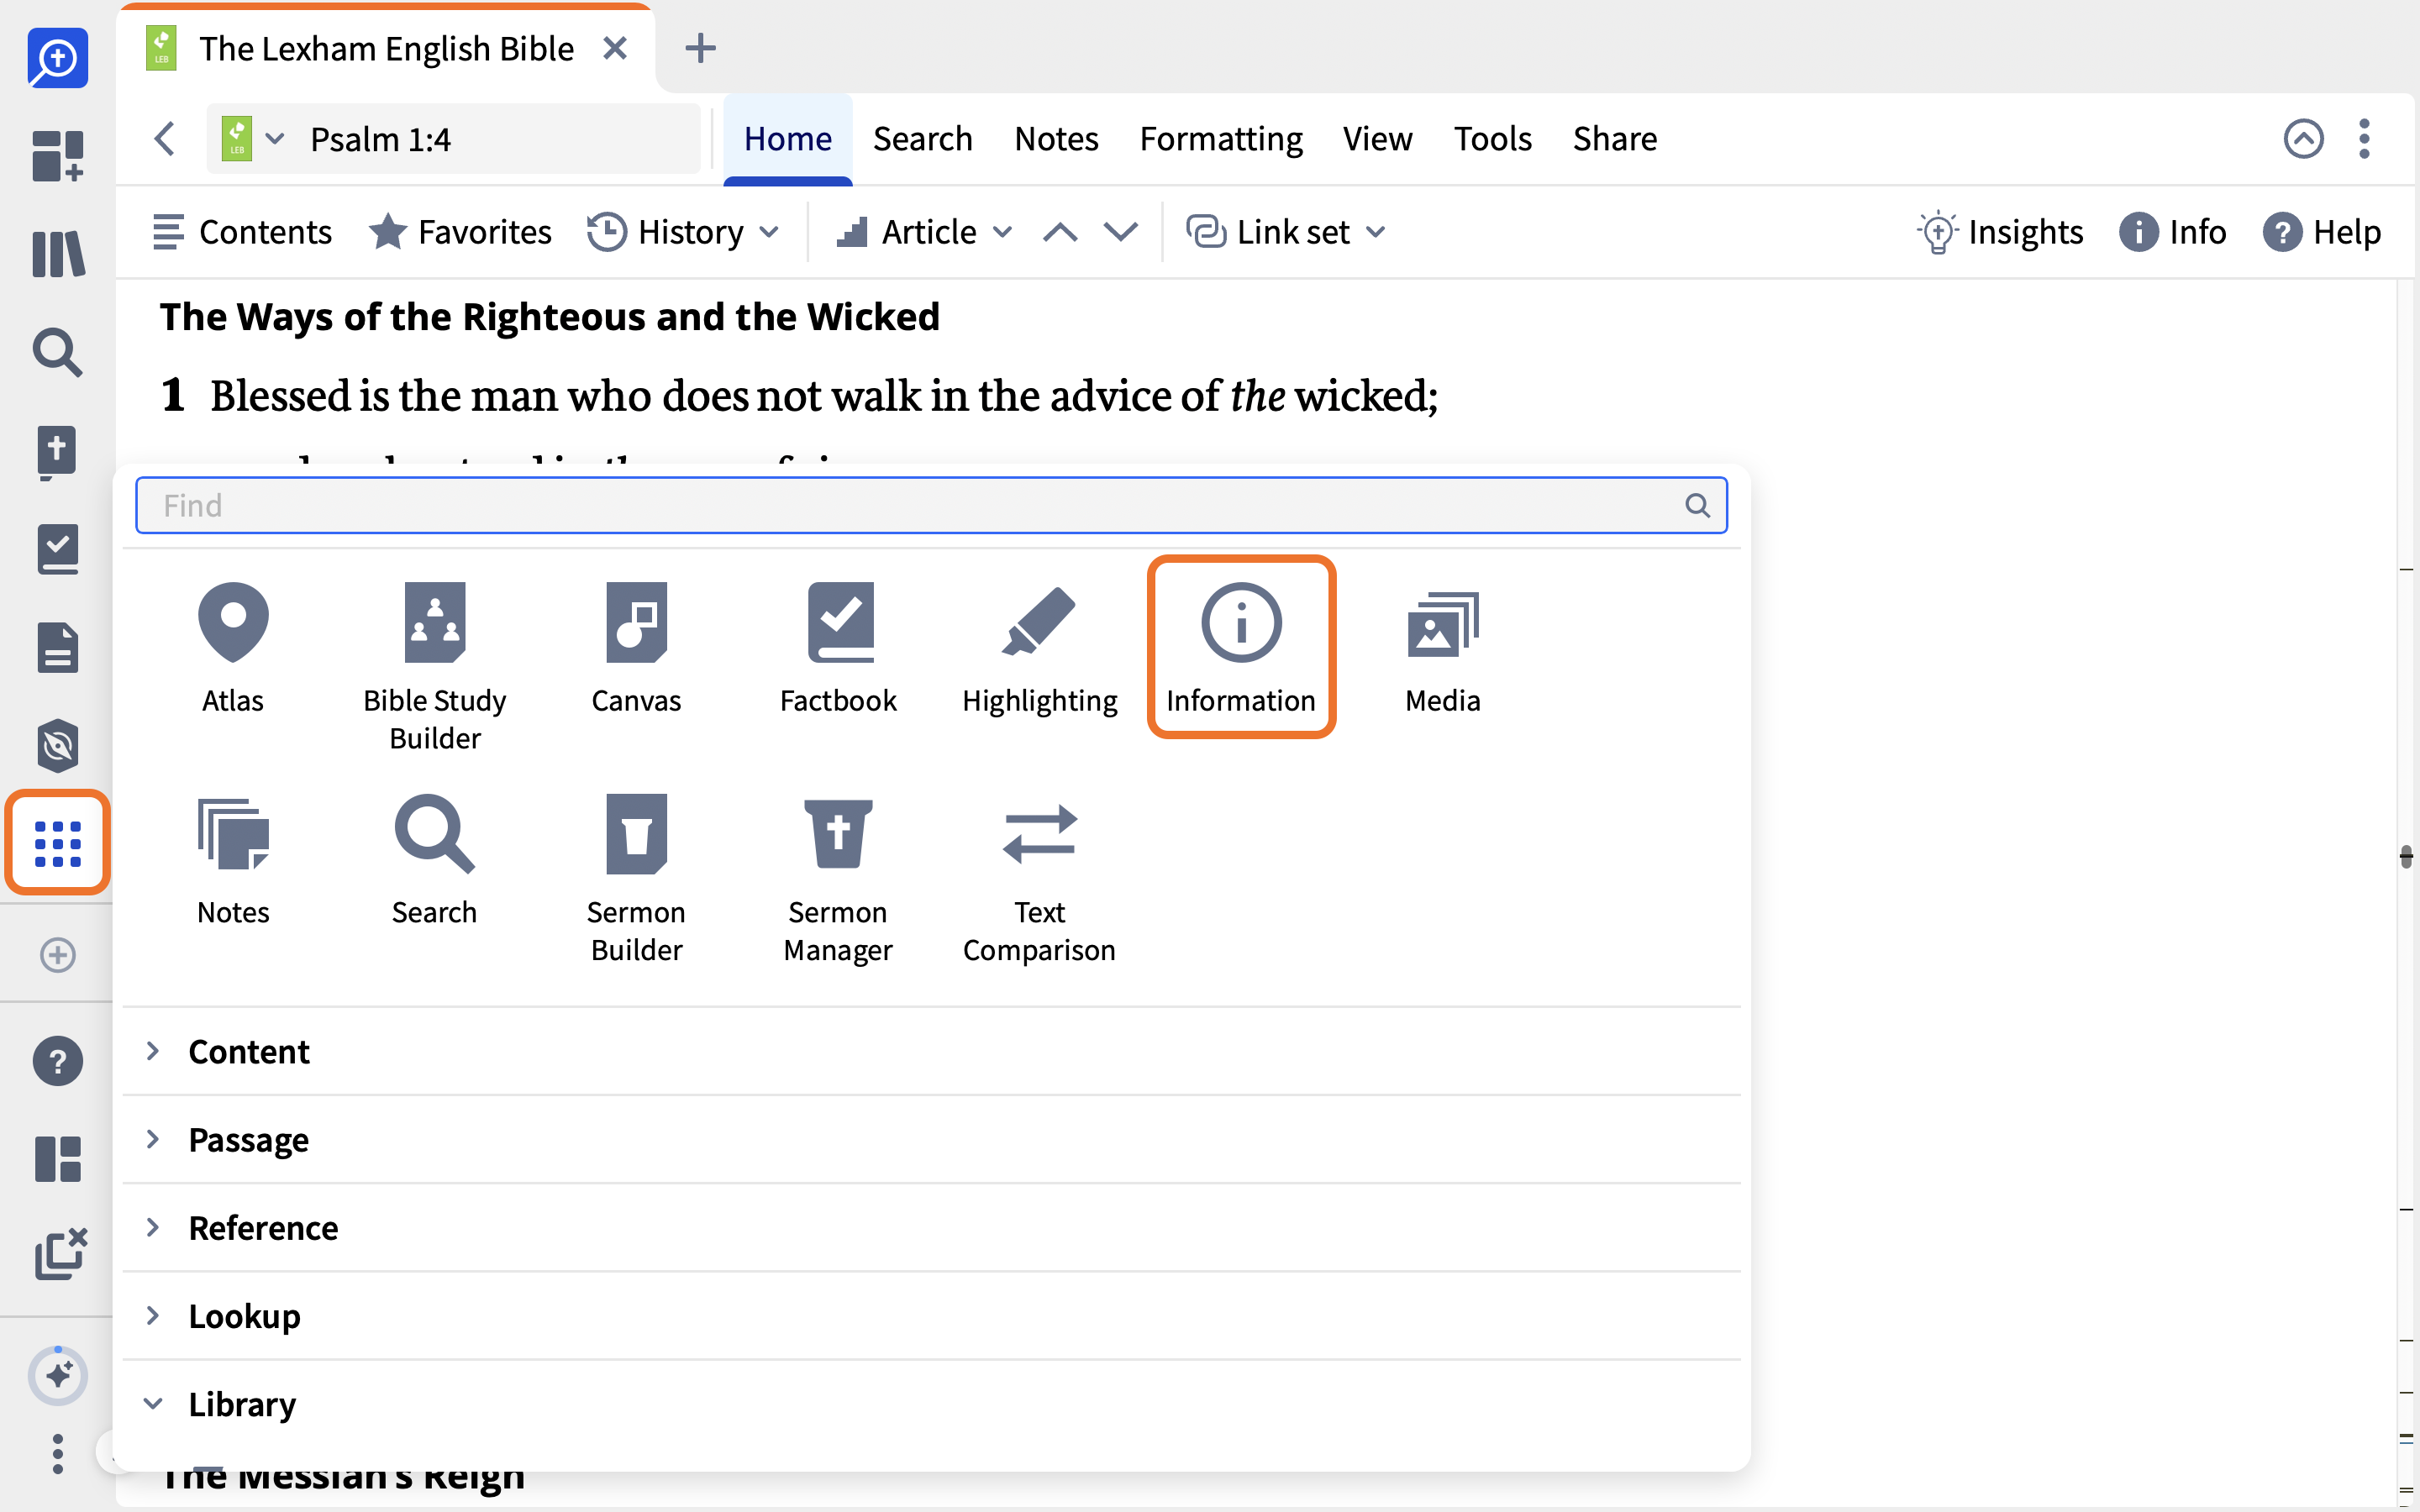Click the app logo search-plus icon
The image size is (2420, 1512).
point(58,58)
